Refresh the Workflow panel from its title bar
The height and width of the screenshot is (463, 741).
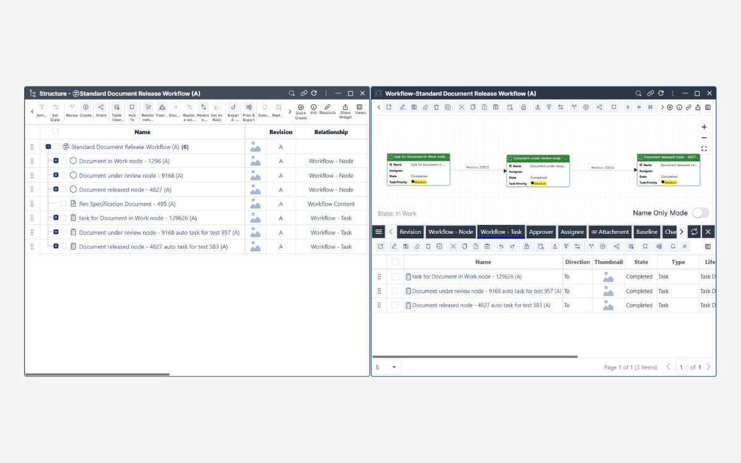661,94
